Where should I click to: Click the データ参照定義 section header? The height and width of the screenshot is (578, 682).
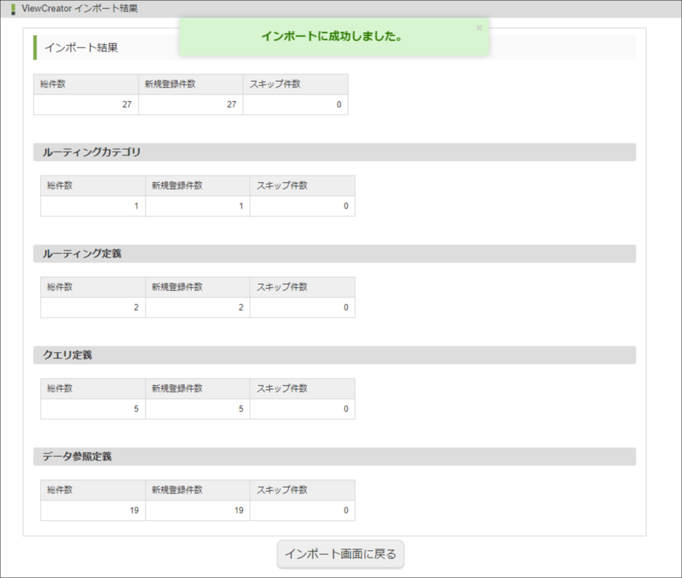point(335,456)
